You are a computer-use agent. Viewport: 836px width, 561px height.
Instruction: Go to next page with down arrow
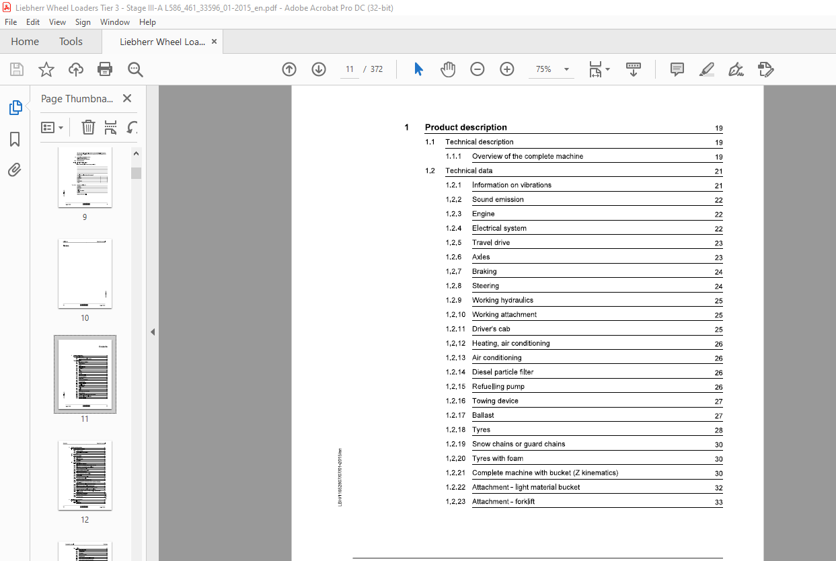point(319,69)
